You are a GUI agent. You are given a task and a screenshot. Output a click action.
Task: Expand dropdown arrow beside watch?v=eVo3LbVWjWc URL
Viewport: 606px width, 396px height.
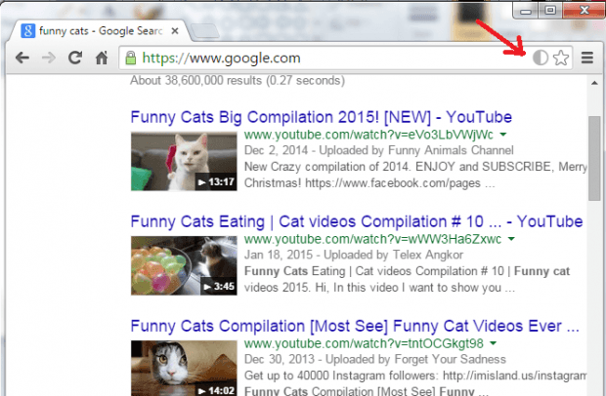503,135
